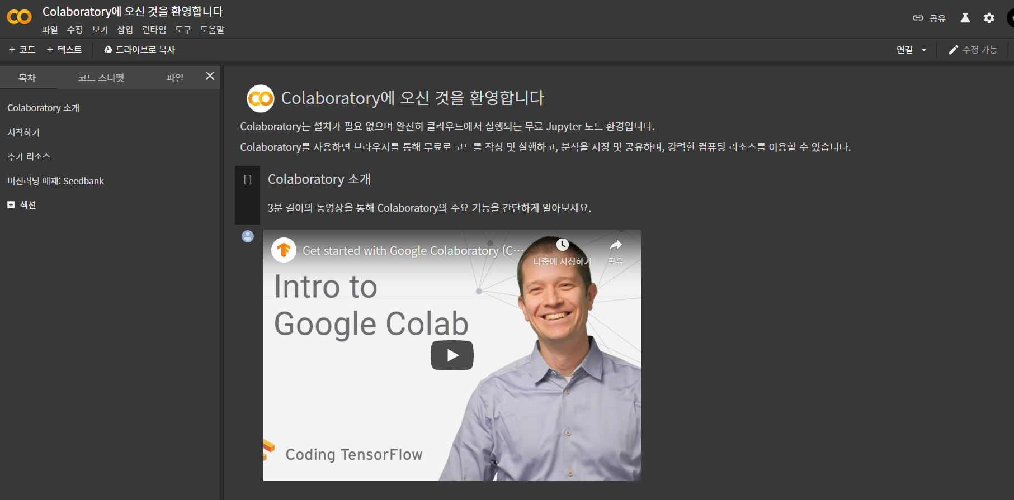Expand the 연결 dropdown arrow
This screenshot has height=500, width=1014.
point(924,50)
